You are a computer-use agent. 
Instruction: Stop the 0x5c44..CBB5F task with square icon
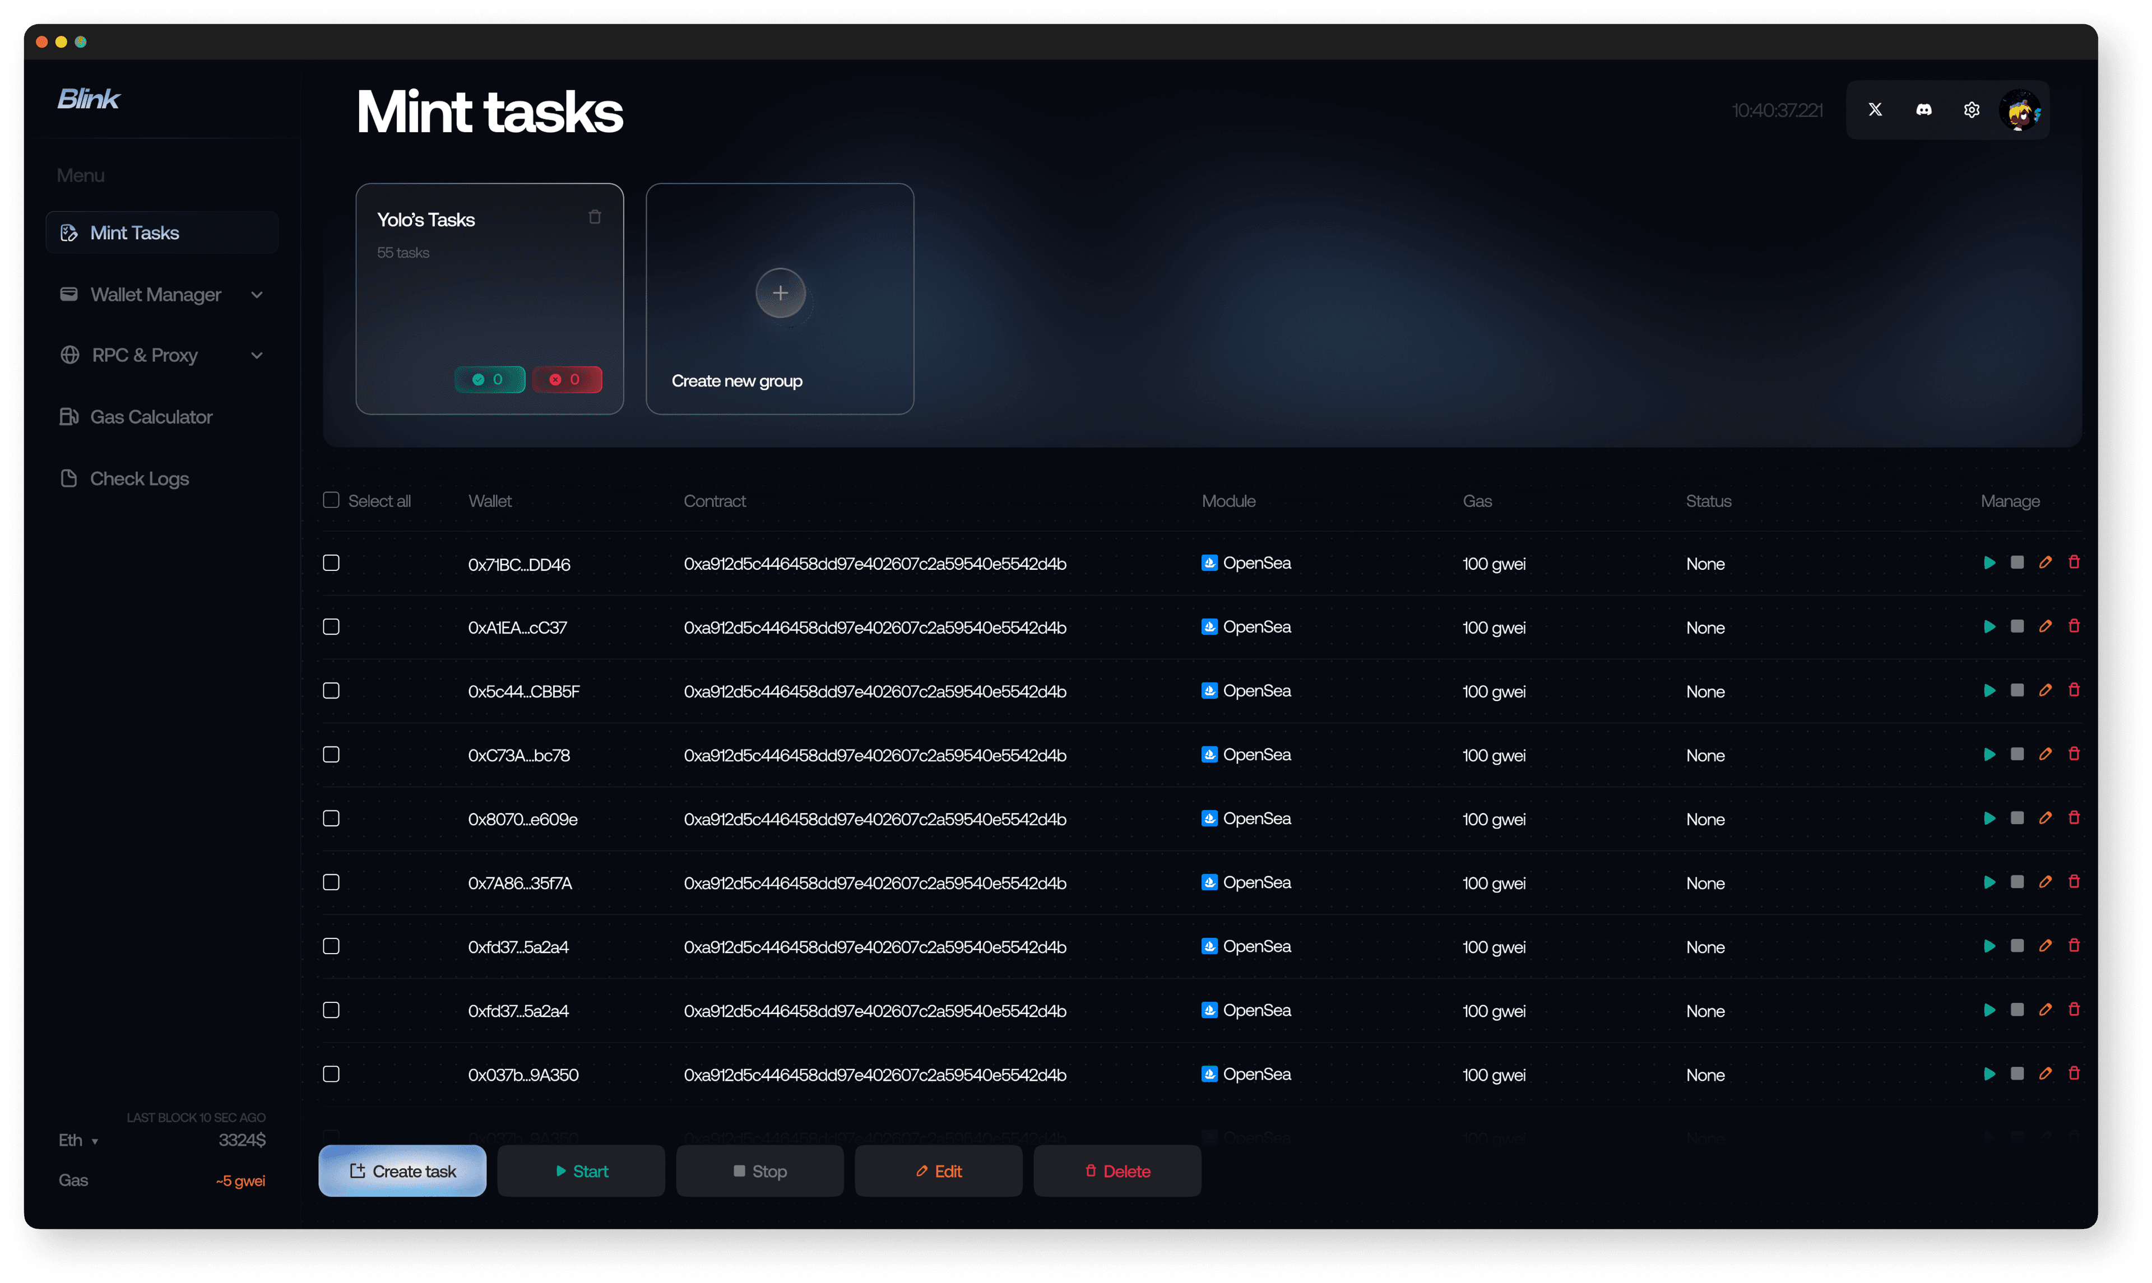click(x=2016, y=691)
